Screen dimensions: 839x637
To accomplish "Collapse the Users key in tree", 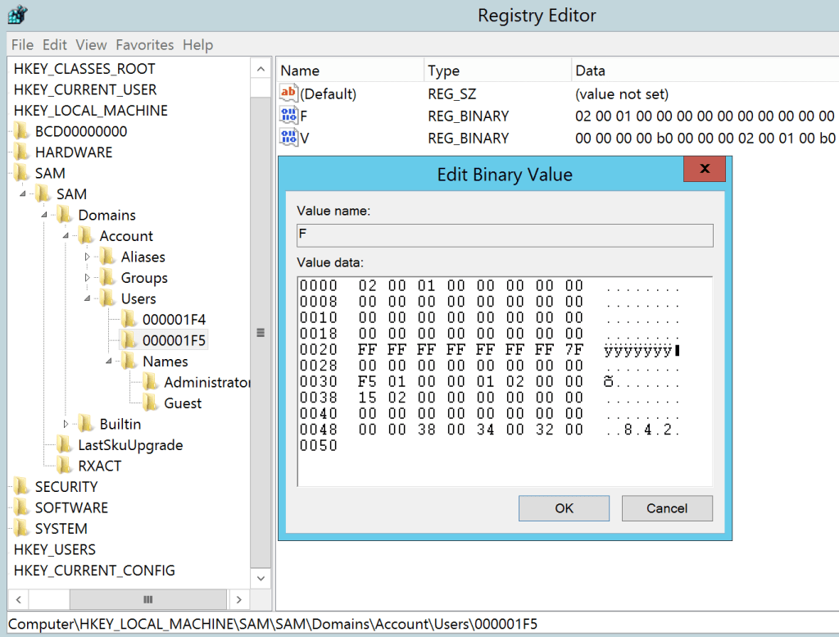I will (88, 299).
